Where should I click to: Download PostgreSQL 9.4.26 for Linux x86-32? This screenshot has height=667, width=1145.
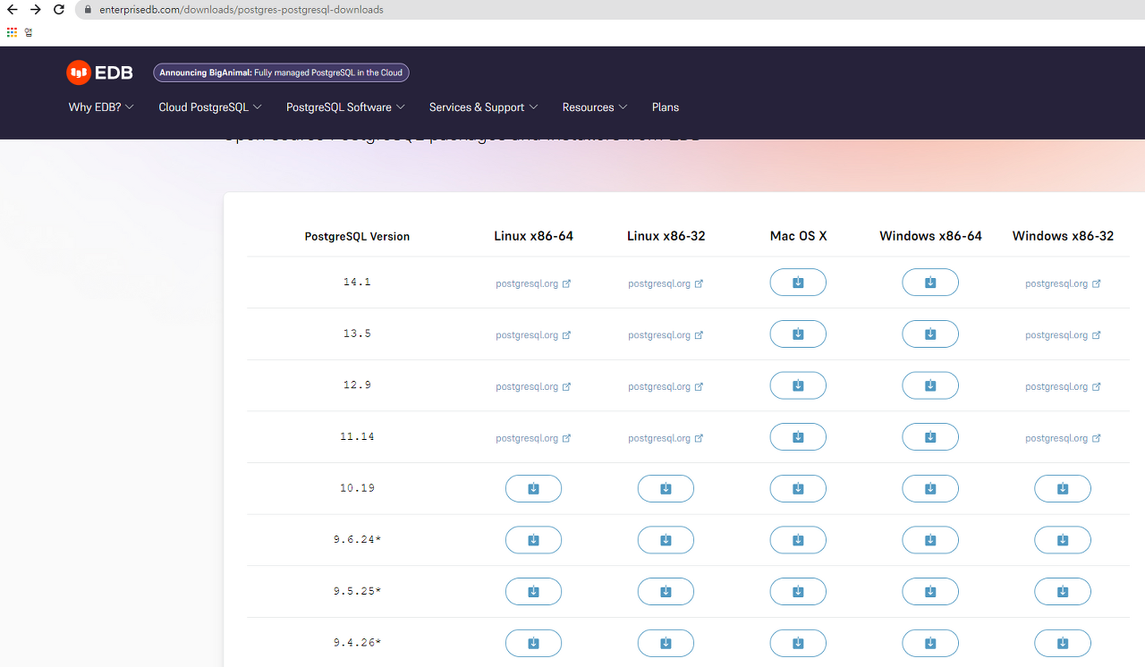[x=666, y=644]
